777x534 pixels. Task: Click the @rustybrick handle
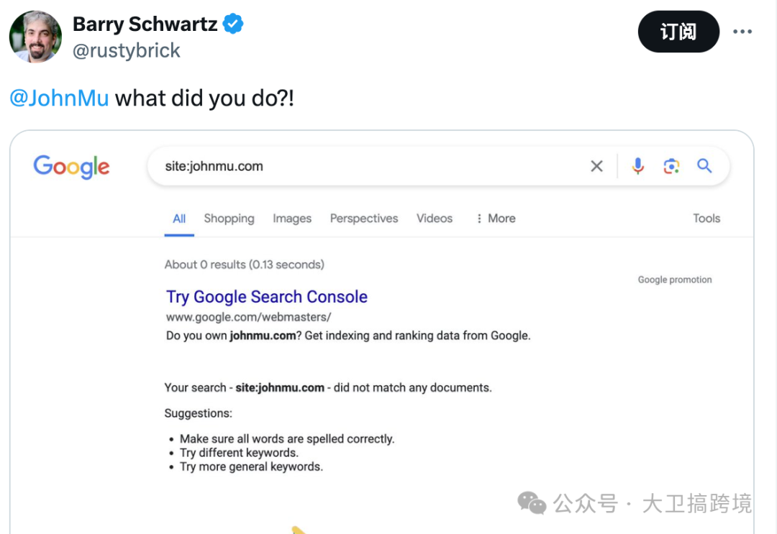[127, 50]
